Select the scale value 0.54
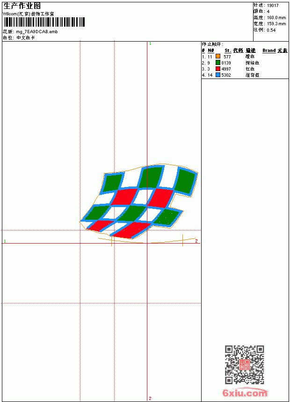This screenshot has width=290, height=402. point(271,30)
